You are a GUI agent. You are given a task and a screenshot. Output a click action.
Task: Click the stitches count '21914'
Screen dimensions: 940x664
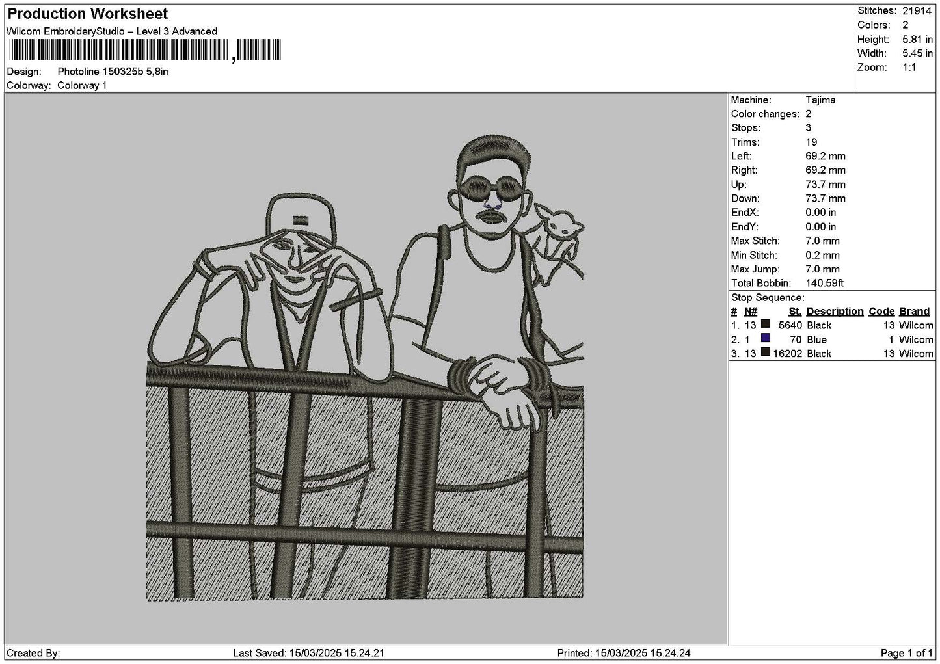[x=917, y=11]
